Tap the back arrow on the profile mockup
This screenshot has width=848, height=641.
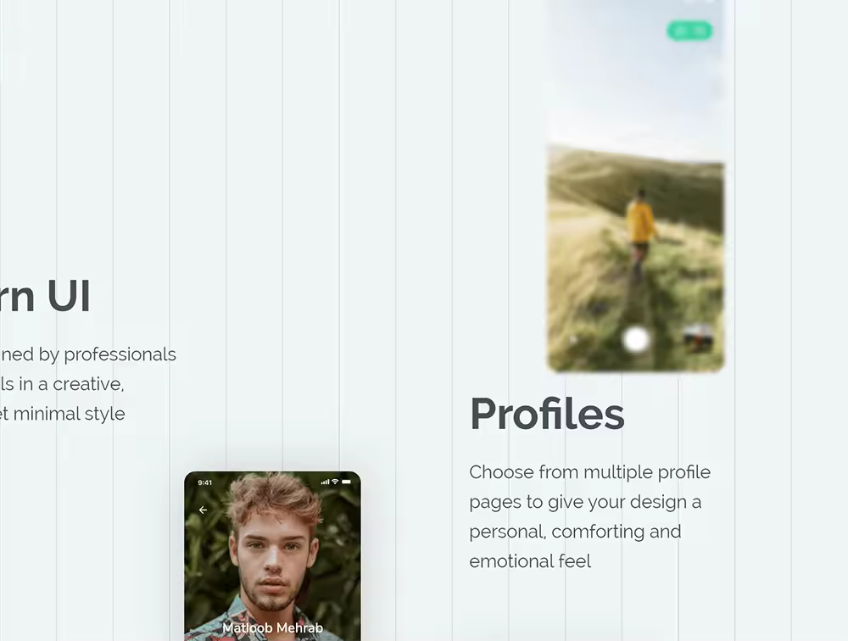pyautogui.click(x=203, y=510)
